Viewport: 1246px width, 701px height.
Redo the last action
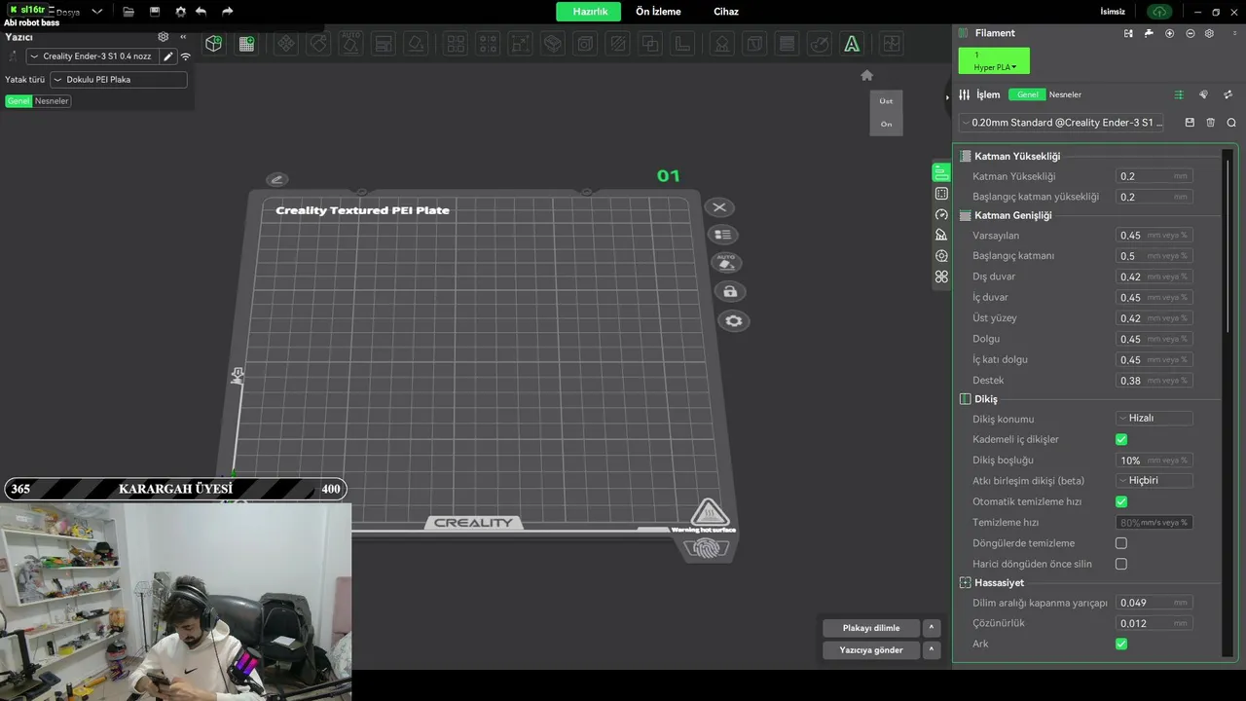tap(228, 12)
